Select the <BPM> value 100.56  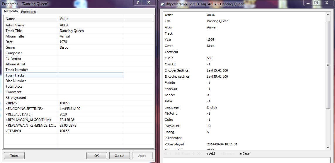(64, 103)
